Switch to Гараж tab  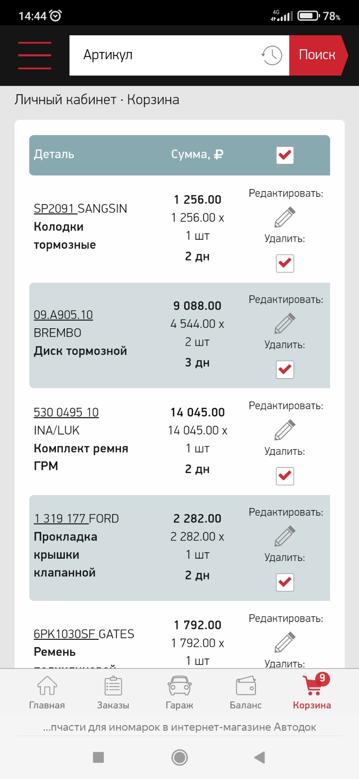point(179,693)
